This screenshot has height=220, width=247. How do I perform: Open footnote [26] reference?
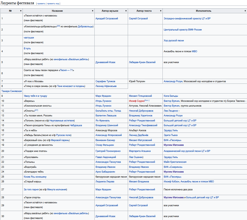[x=58, y=26]
